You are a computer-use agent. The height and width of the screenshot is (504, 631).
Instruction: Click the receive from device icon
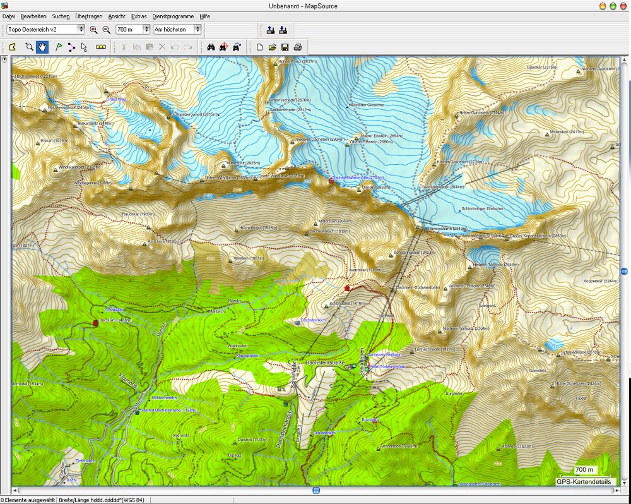tap(283, 30)
